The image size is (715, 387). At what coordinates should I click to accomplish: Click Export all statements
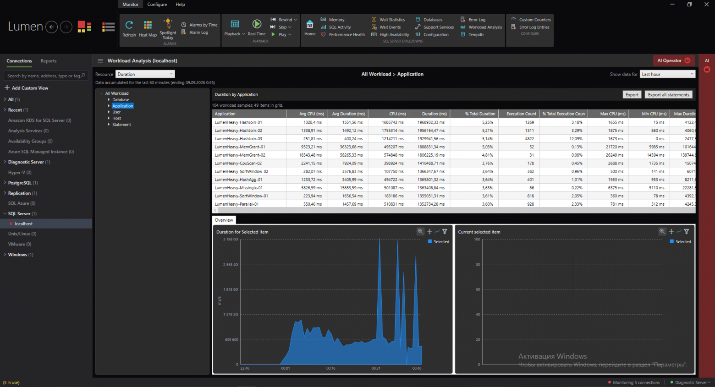click(669, 94)
